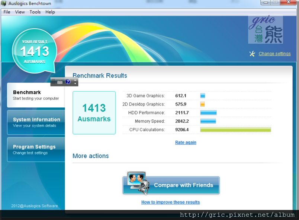Click the wrench and screwdriver settings icon
299x220 pixels.
pyautogui.click(x=252, y=54)
